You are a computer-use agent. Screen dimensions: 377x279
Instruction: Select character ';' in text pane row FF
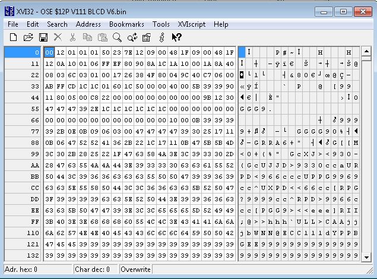242,221
